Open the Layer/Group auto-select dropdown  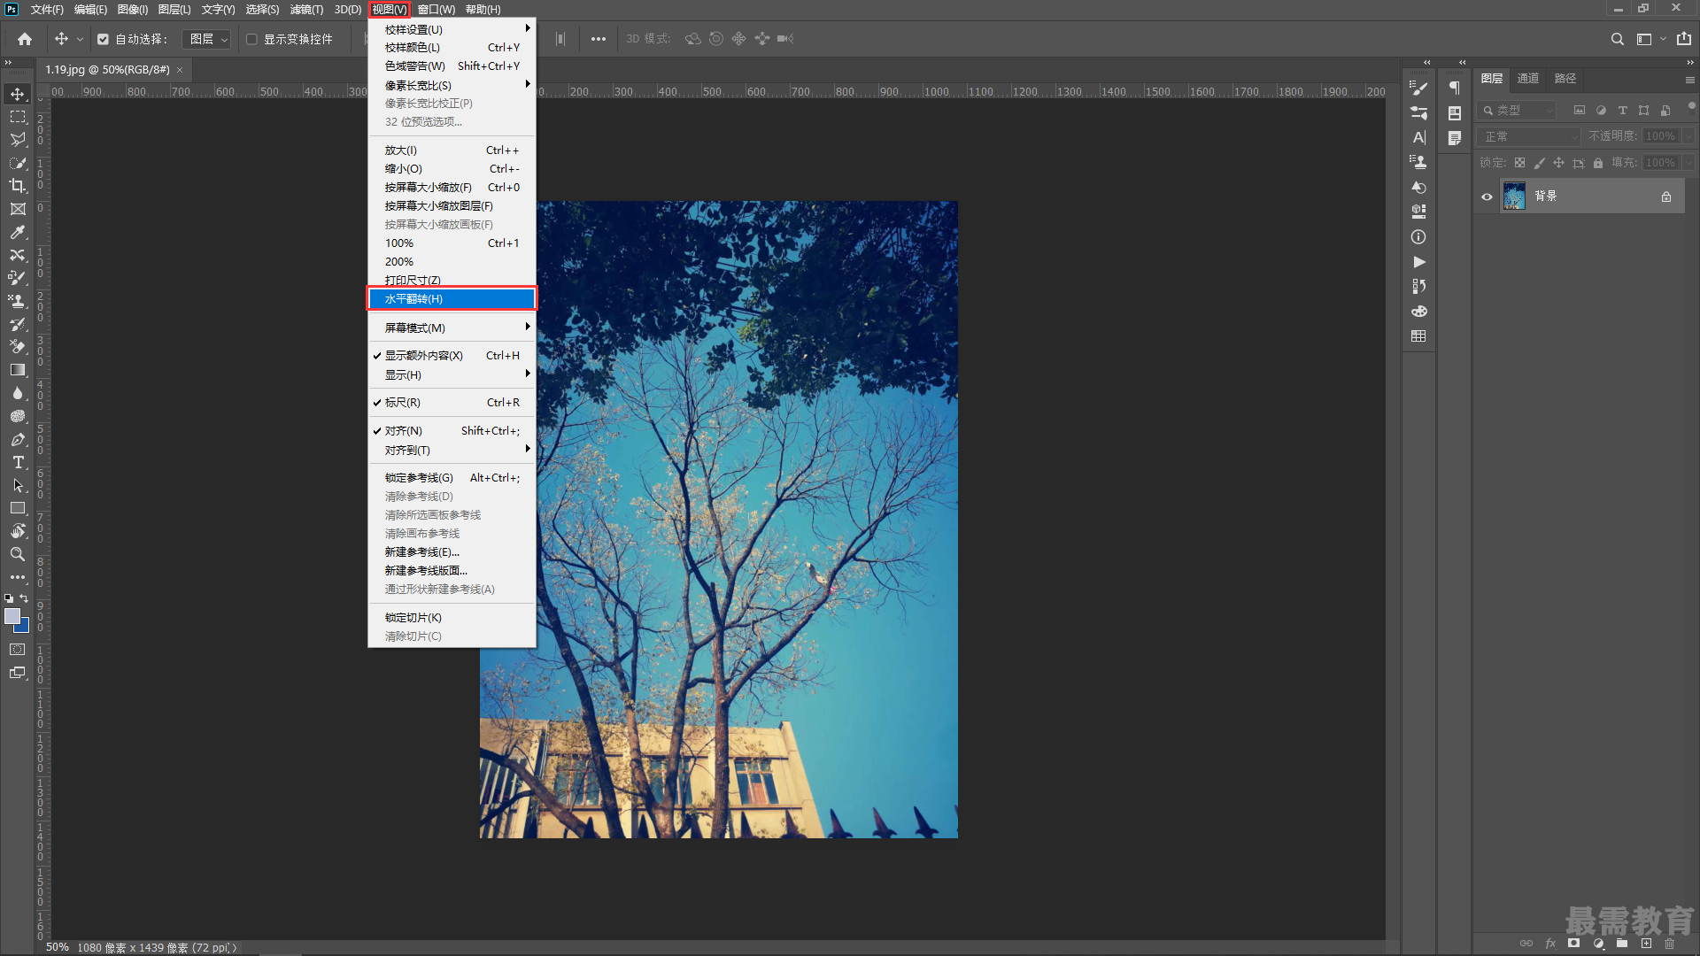click(x=207, y=39)
